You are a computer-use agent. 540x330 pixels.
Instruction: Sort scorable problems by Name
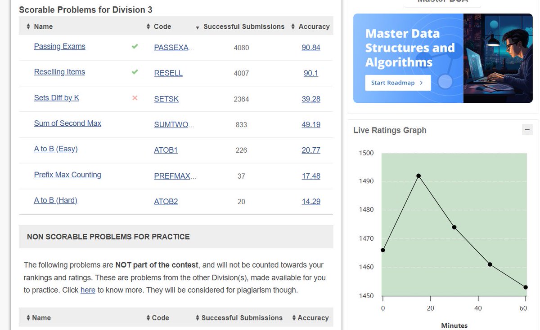40,26
